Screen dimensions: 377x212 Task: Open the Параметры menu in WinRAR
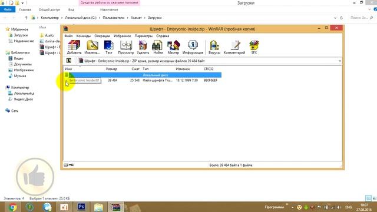tap(144, 36)
